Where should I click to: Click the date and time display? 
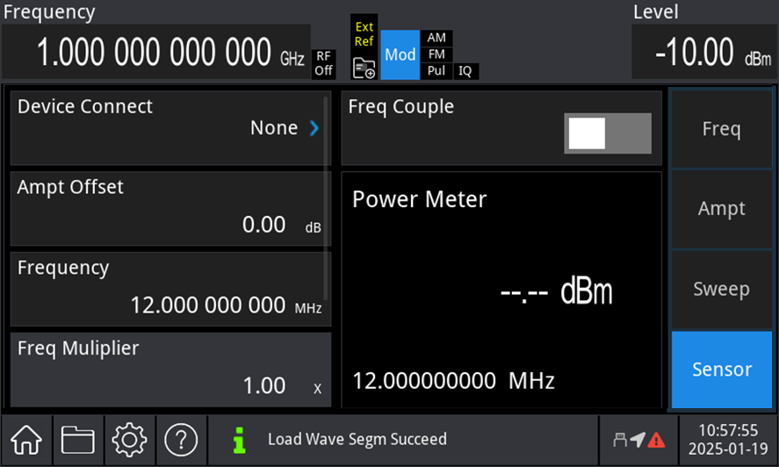click(725, 438)
